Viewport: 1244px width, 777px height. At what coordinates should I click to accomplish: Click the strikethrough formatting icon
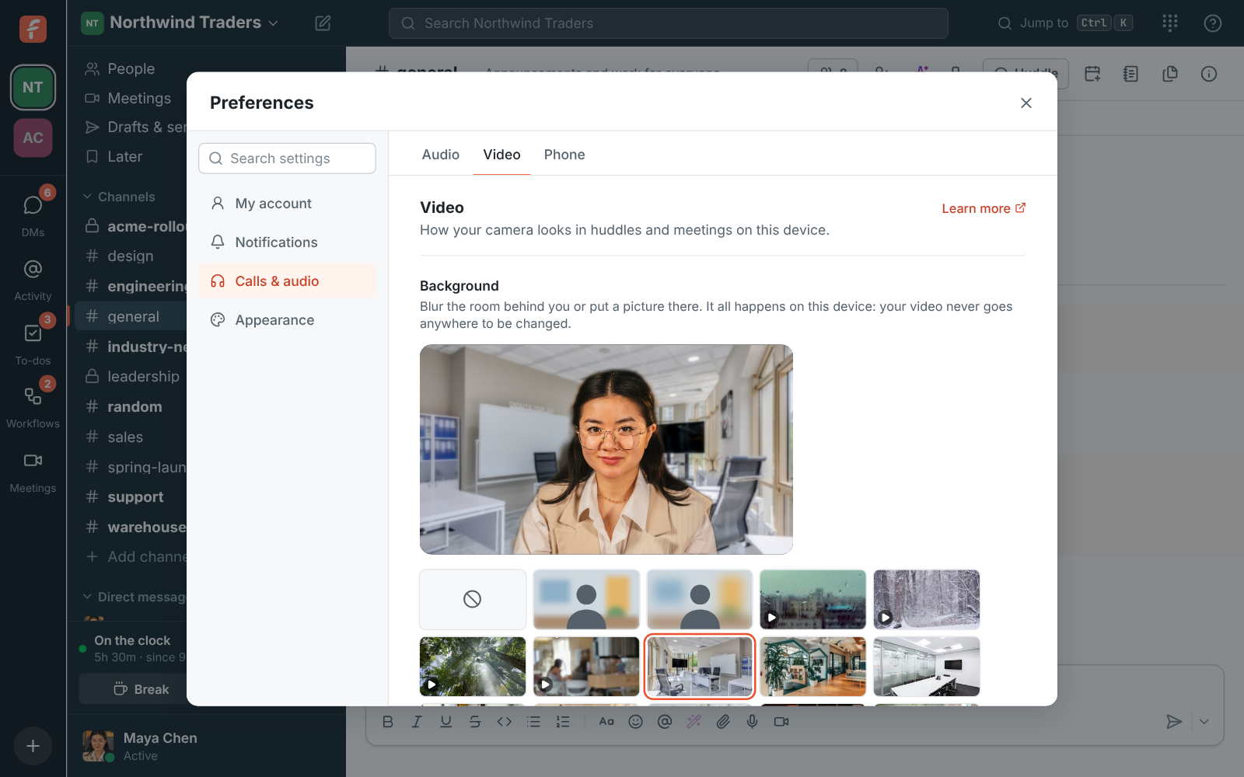(475, 722)
